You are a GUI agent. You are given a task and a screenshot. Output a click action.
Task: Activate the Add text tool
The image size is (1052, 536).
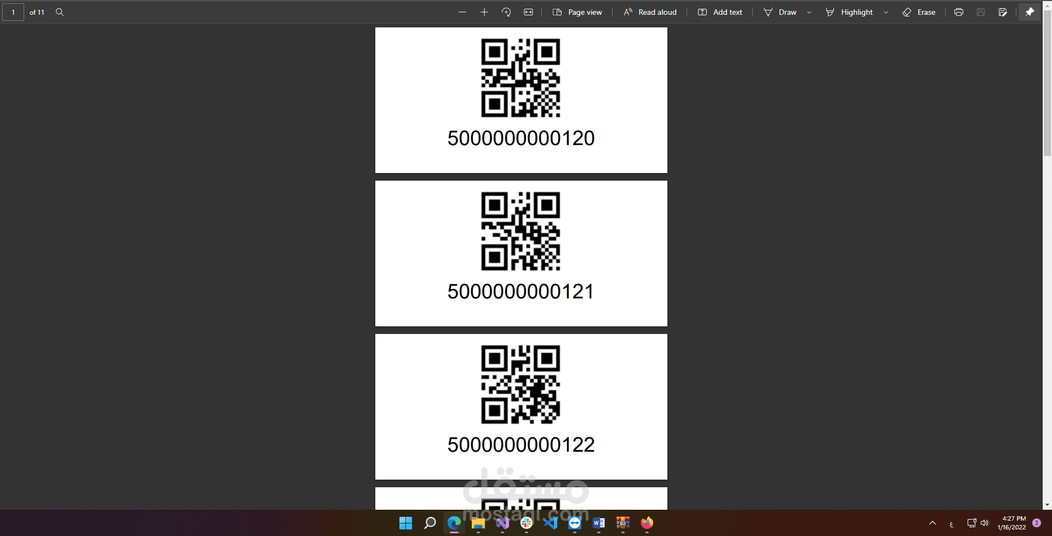(x=720, y=12)
